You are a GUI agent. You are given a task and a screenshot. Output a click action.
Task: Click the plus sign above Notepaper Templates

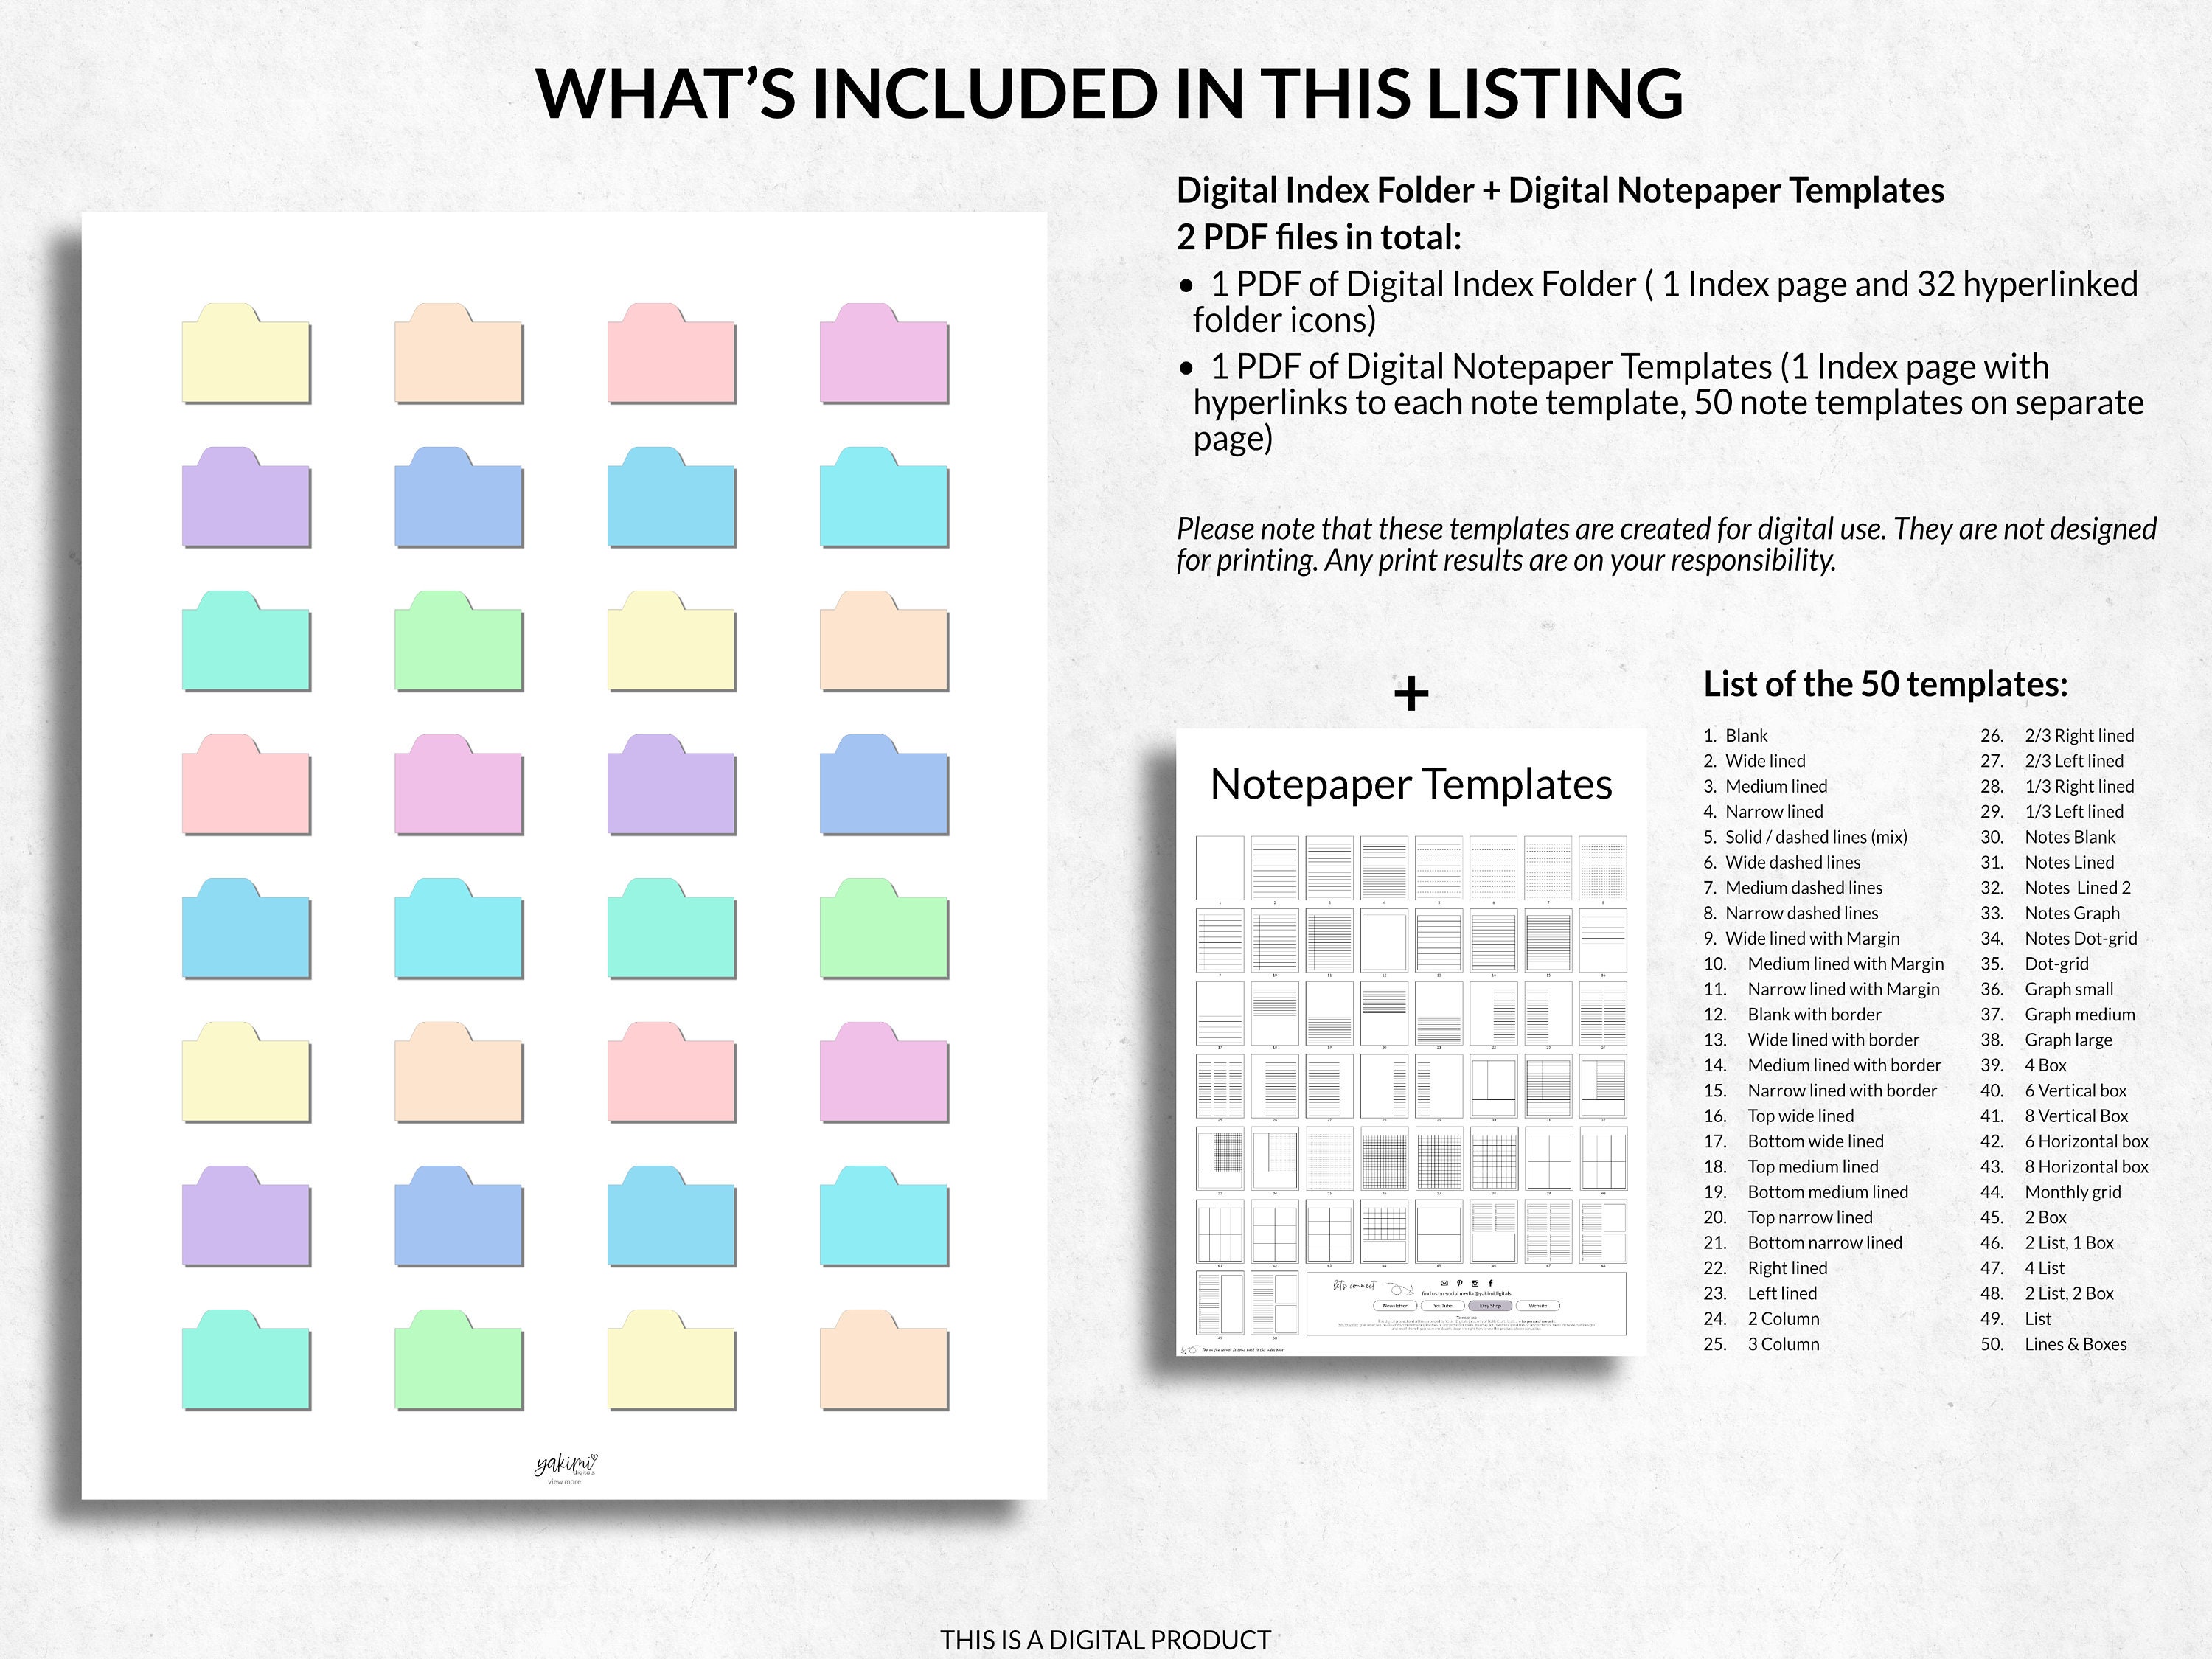(x=1411, y=694)
